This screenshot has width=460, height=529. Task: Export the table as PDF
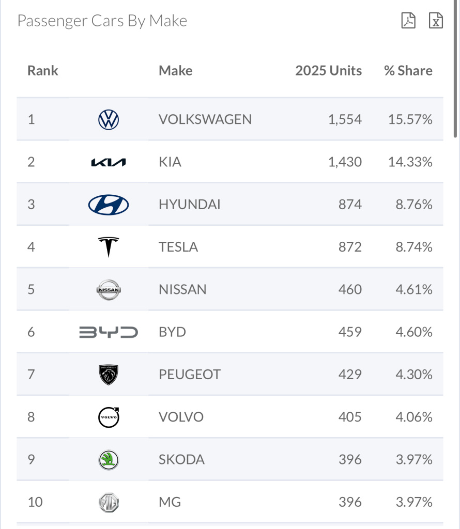point(408,21)
